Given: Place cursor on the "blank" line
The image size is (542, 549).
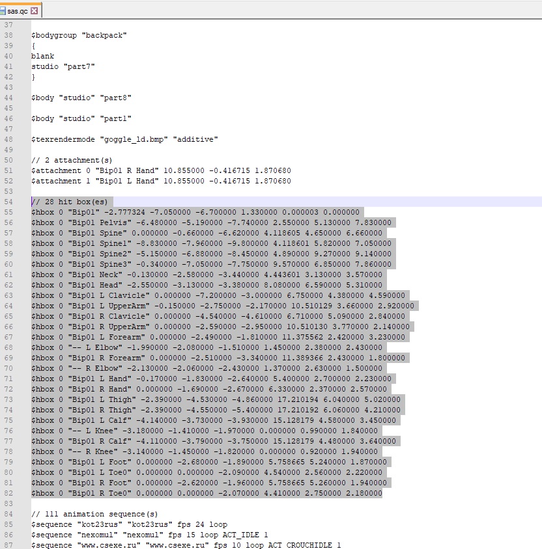Looking at the screenshot, I should tap(43, 56).
